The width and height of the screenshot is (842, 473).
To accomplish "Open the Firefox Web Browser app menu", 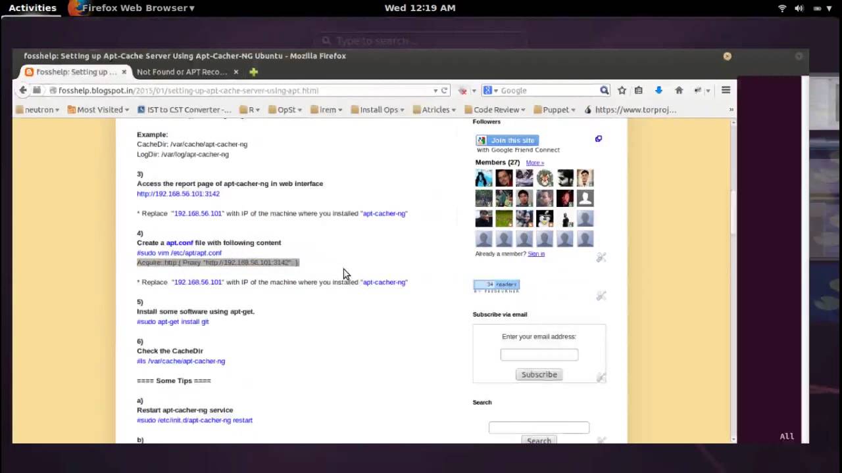I will [x=132, y=8].
